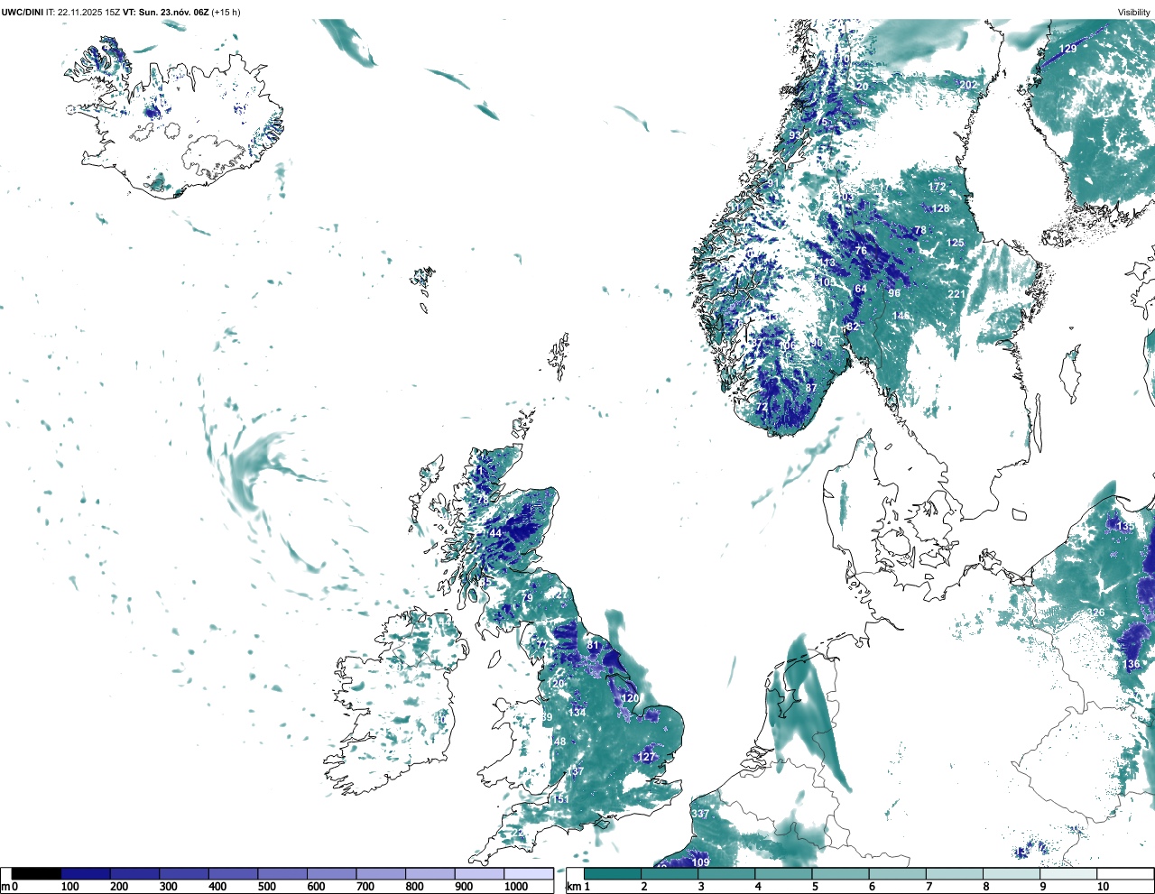Click the value '44' over Scottish Highlands
This screenshot has width=1155, height=894.
(495, 533)
